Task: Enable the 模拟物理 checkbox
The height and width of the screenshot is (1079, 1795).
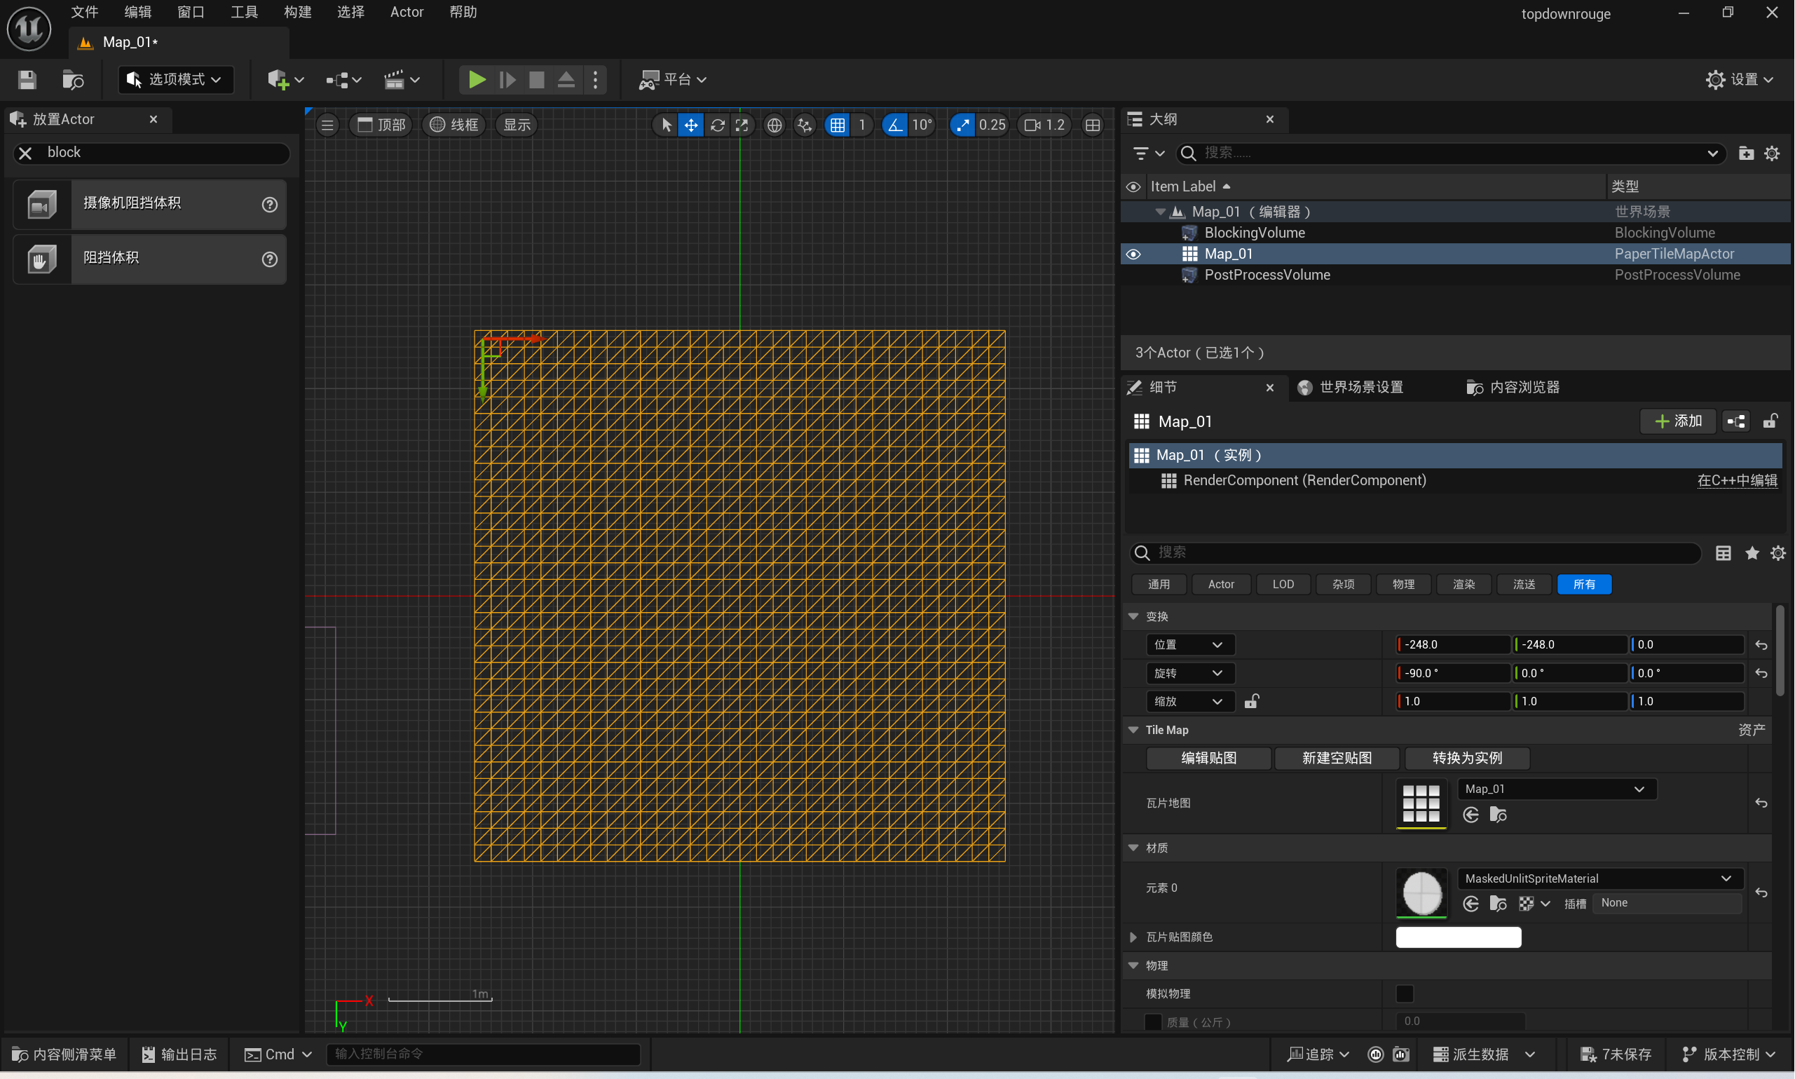Action: click(1405, 994)
